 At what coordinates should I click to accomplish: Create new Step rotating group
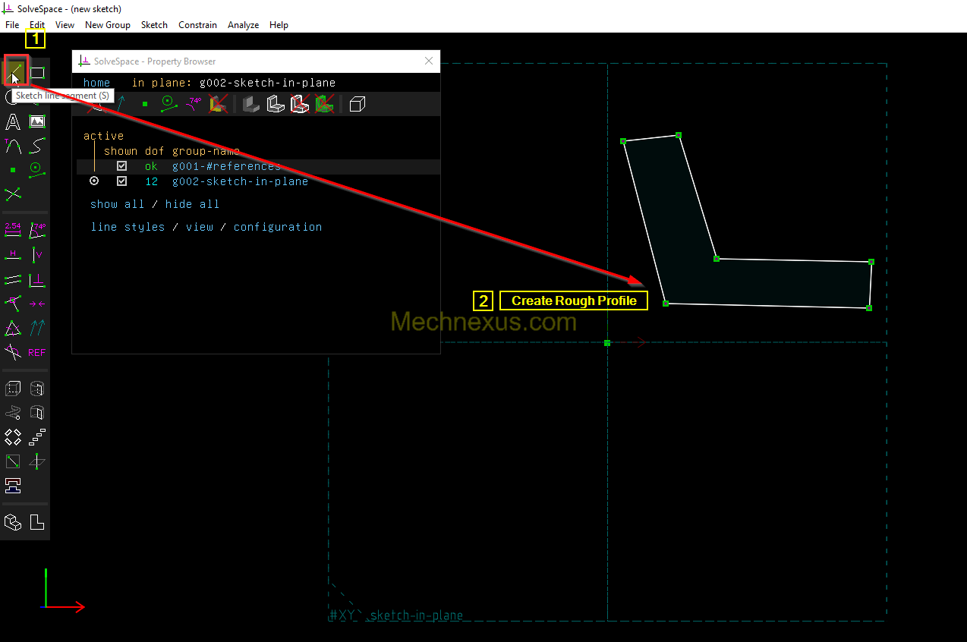pos(13,437)
